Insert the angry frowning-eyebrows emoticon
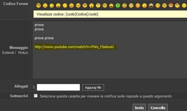 (x=78, y=6)
